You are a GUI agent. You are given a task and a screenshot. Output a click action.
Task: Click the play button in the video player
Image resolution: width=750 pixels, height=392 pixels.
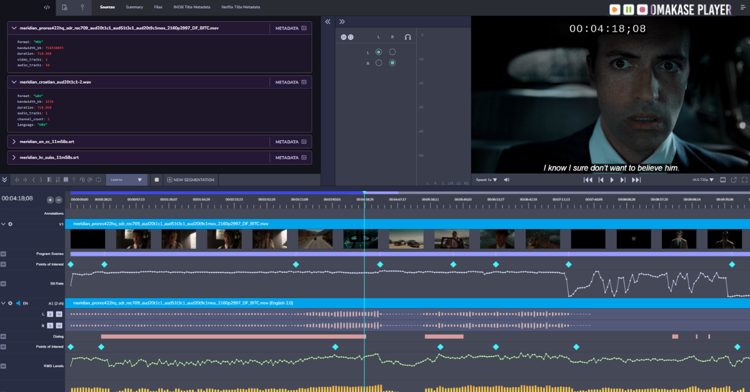(612, 180)
